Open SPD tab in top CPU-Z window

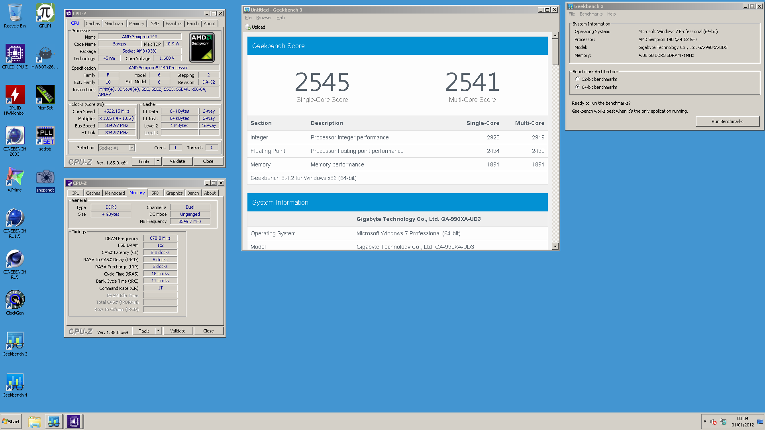(x=155, y=23)
